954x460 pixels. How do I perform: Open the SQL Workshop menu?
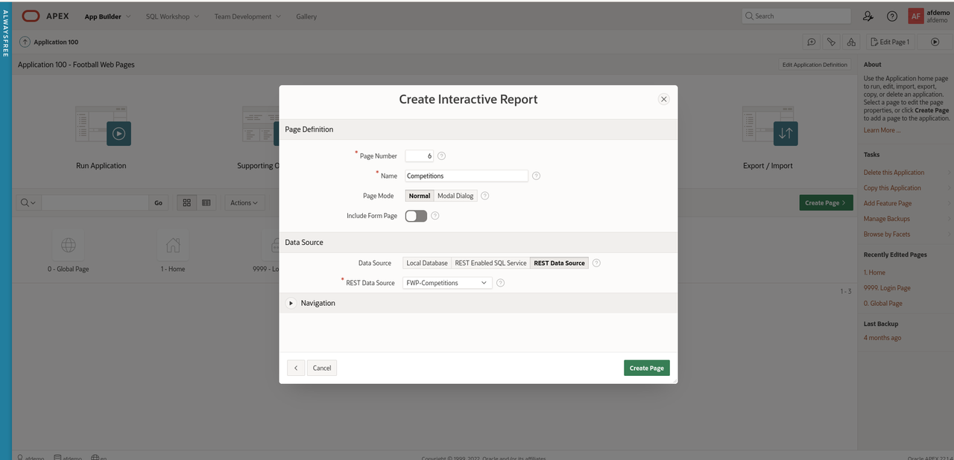[x=171, y=16]
